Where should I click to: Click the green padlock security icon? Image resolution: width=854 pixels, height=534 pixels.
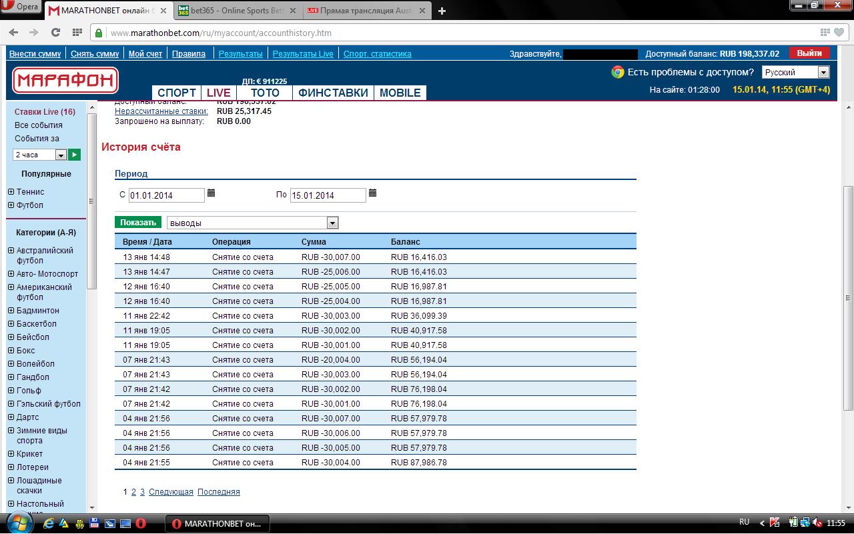pyautogui.click(x=99, y=33)
